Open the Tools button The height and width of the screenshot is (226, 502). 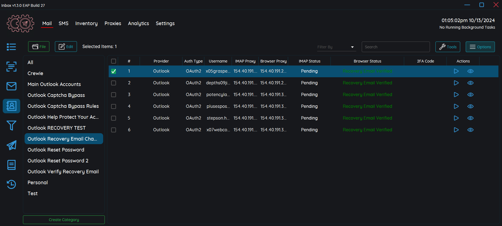tap(448, 47)
